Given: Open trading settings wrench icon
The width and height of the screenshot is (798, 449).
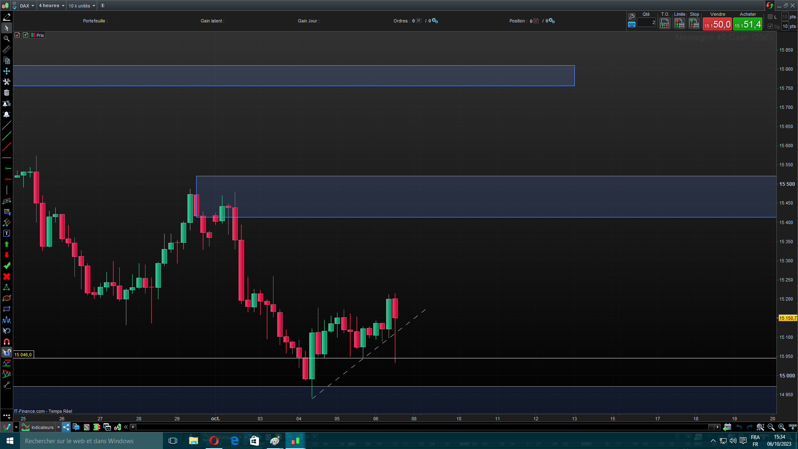Looking at the screenshot, I should pos(632,16).
